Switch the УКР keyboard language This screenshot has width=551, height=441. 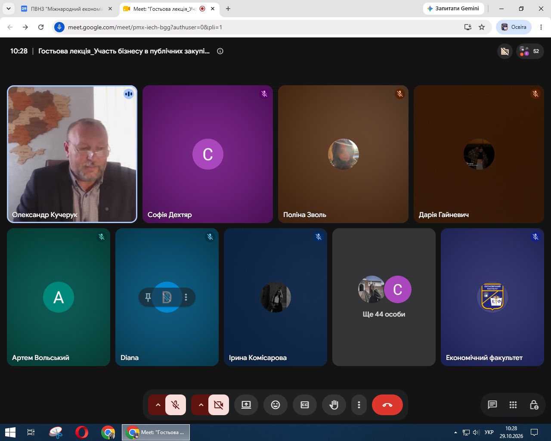[489, 432]
